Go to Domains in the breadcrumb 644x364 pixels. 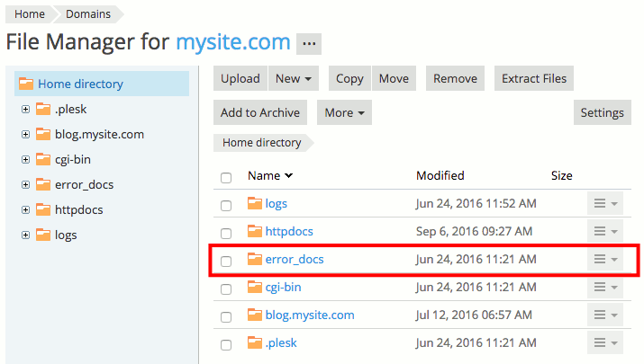point(88,14)
